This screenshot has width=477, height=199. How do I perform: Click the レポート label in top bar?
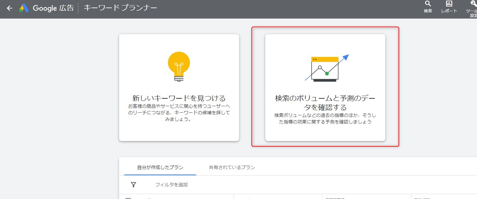tap(449, 11)
